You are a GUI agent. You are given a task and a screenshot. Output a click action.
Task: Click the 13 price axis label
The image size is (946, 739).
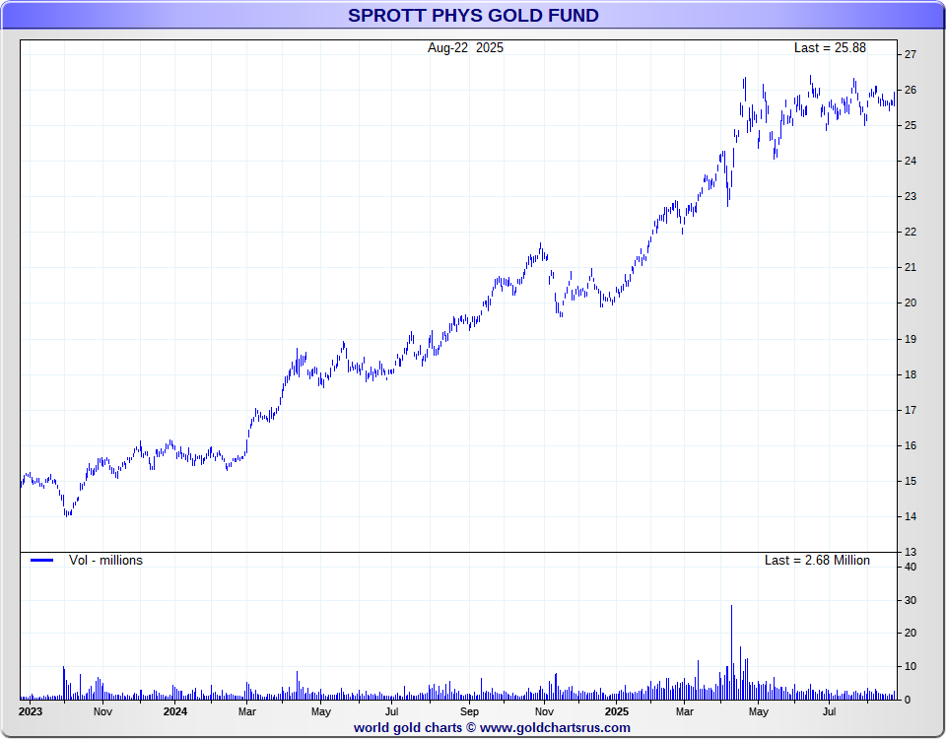(911, 553)
